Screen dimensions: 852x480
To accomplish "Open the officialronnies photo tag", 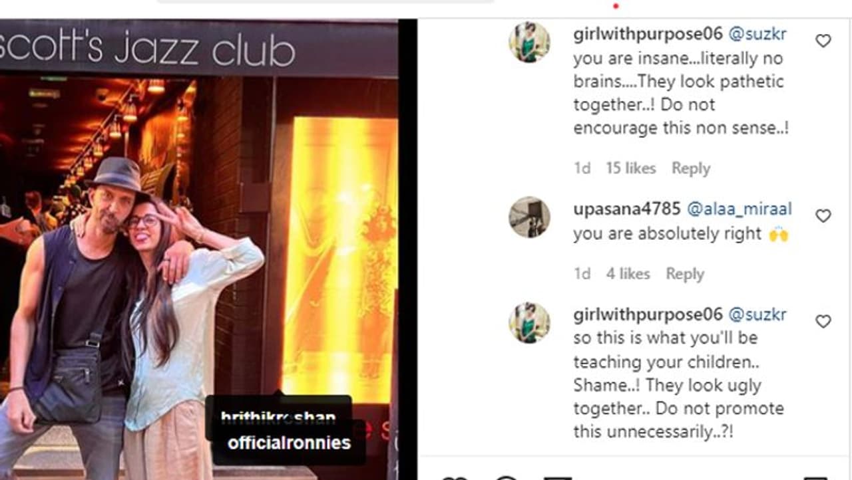I will coord(289,443).
